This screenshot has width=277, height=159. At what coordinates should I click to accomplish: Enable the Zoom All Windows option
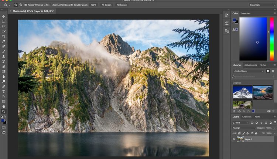point(50,5)
